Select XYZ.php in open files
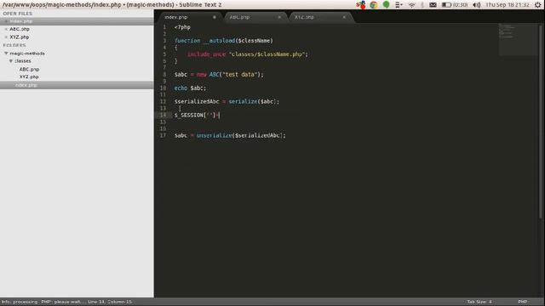This screenshot has width=545, height=306. [x=19, y=37]
